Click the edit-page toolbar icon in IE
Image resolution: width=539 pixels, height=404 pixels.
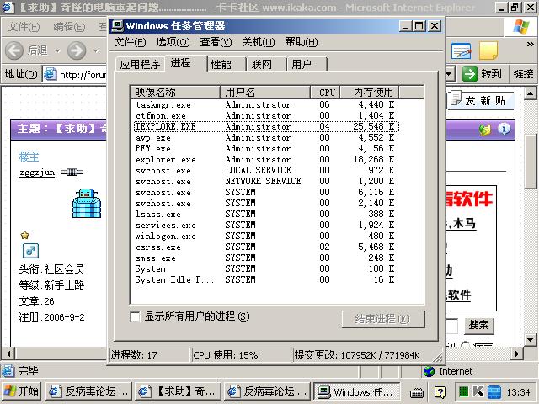[x=462, y=51]
